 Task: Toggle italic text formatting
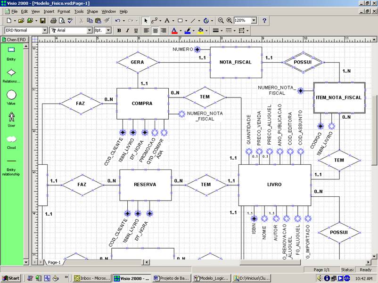126,30
